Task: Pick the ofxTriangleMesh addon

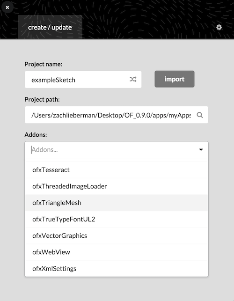Action: click(117, 203)
